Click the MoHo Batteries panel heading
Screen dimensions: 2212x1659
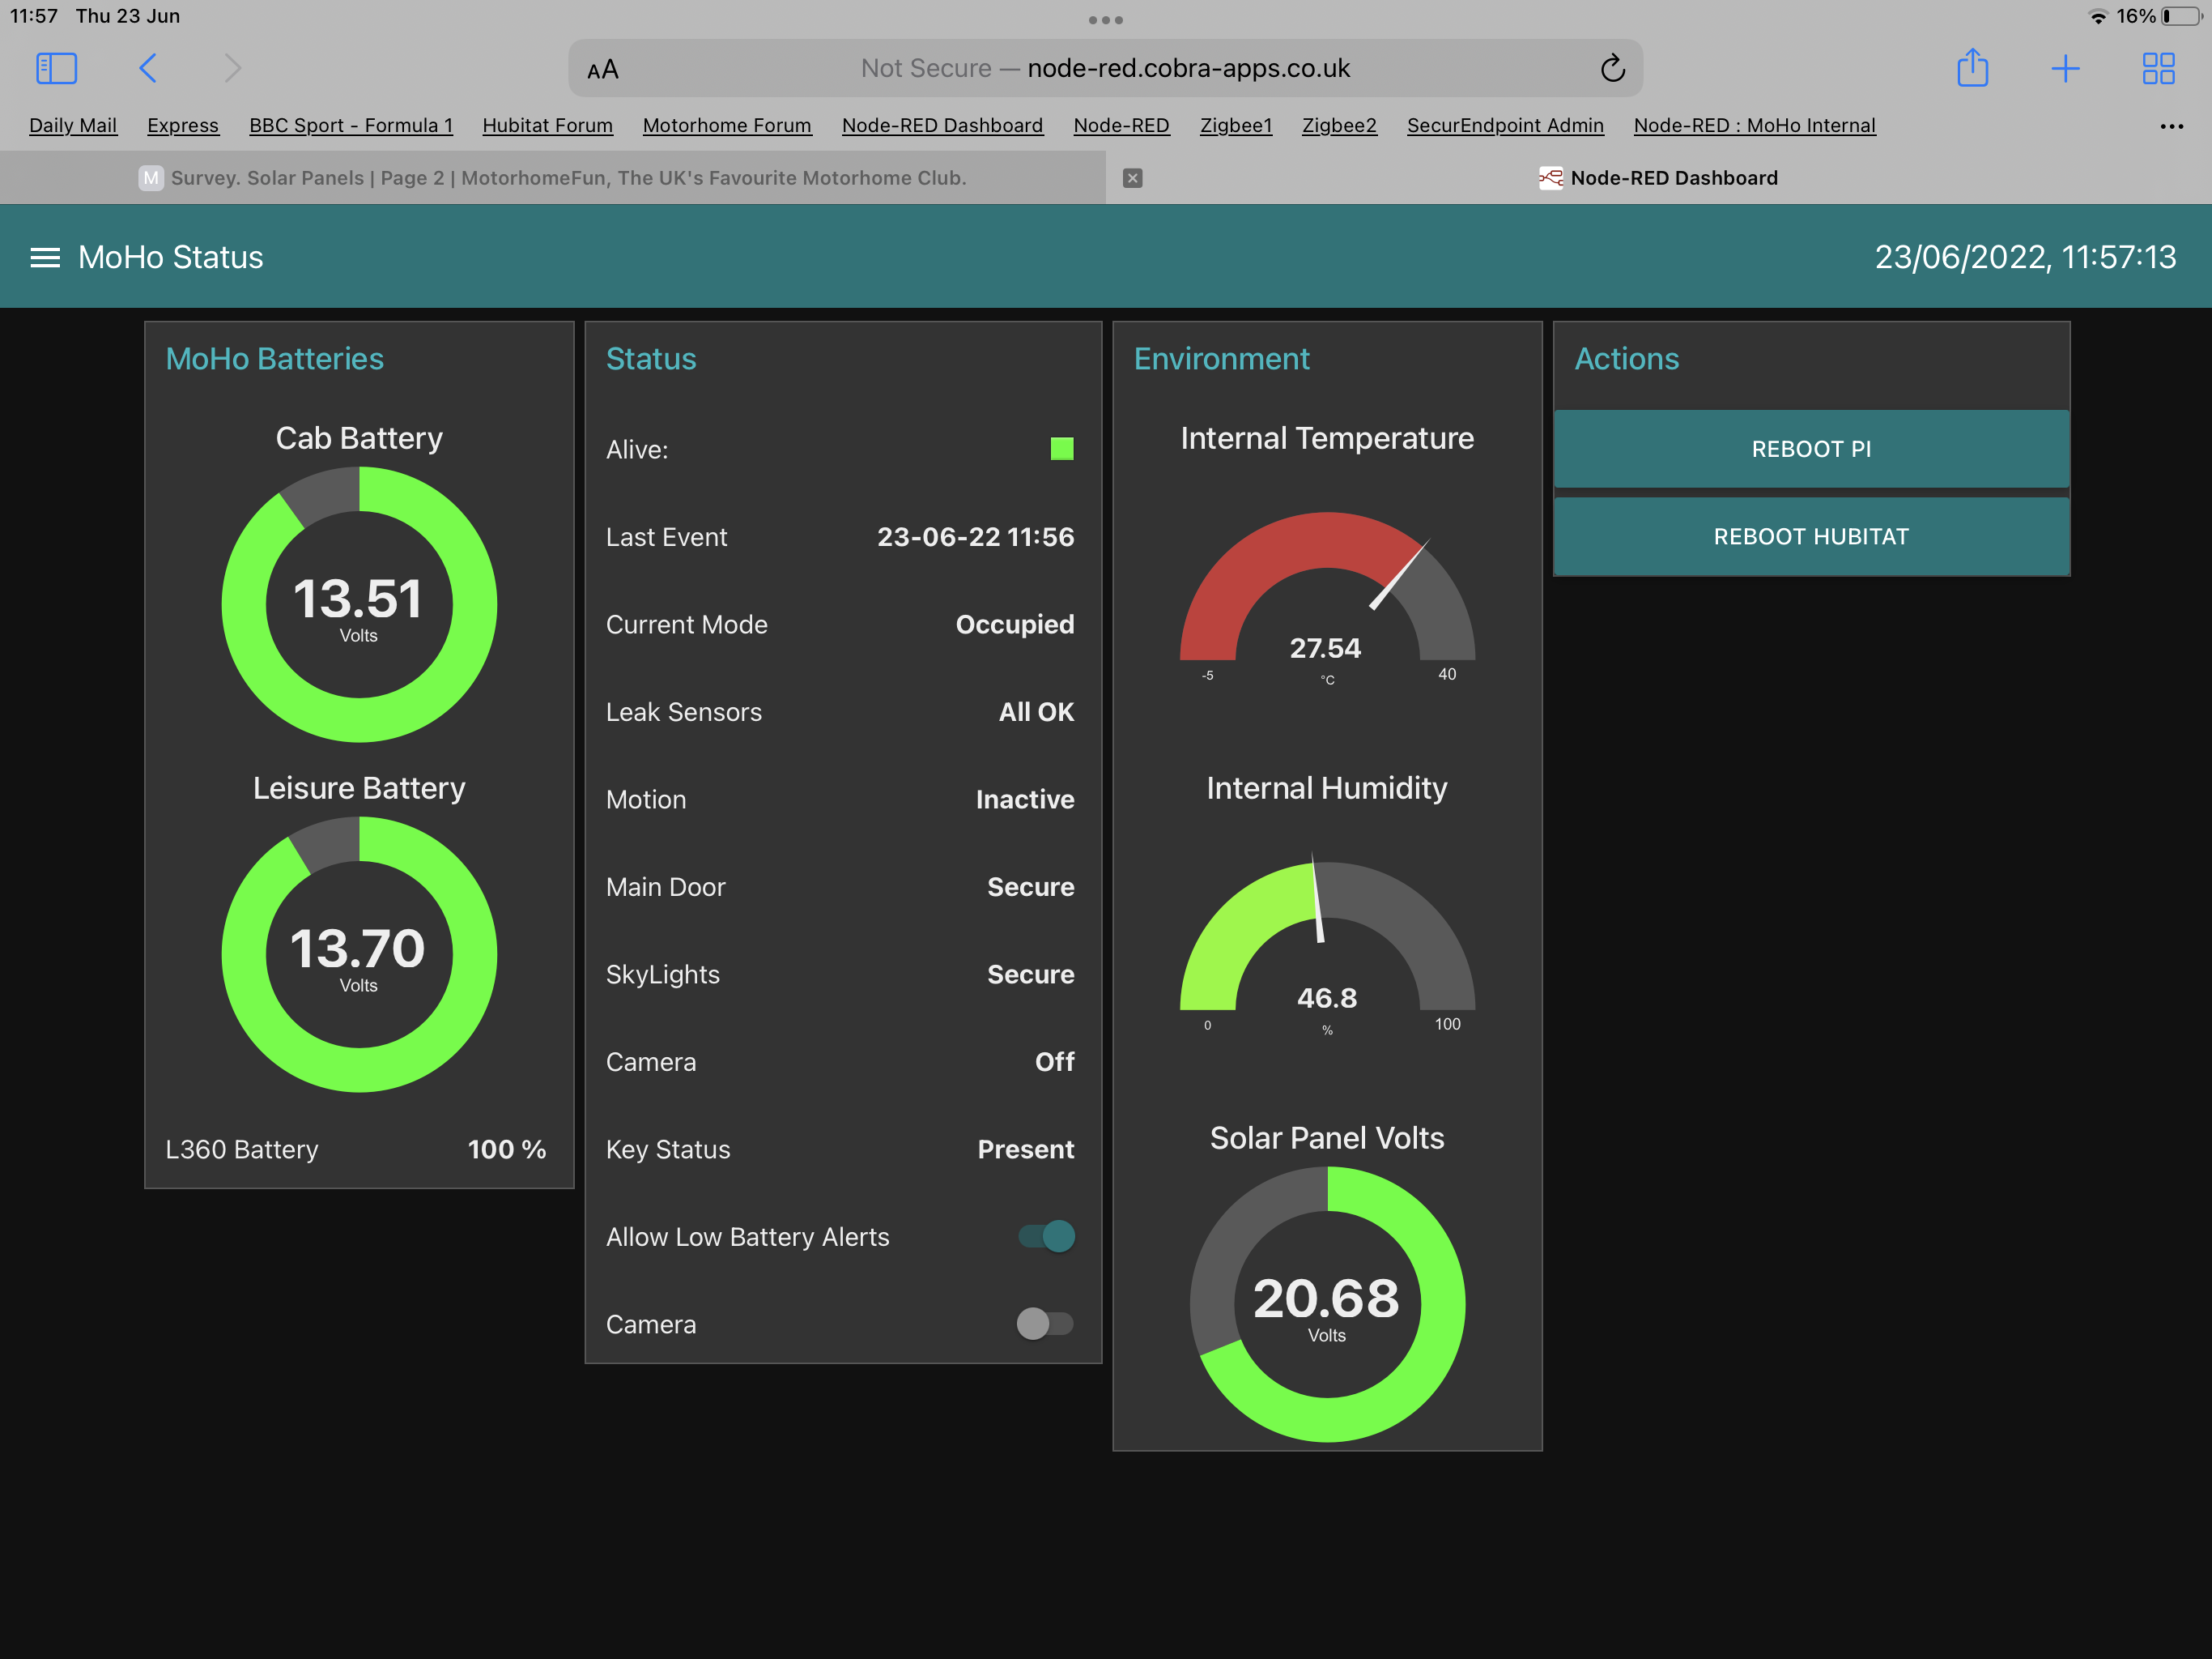click(275, 358)
